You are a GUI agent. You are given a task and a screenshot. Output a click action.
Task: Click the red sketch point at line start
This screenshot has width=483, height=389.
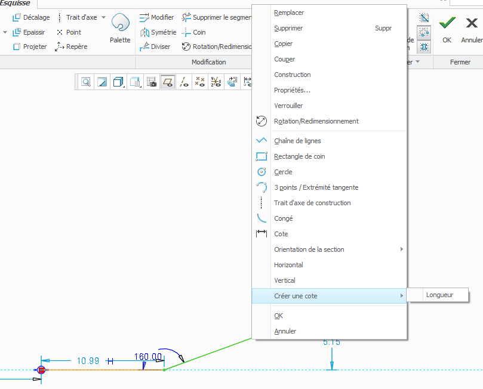41,370
